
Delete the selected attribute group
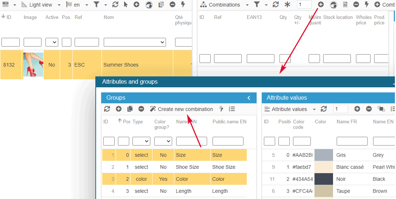coord(141,109)
